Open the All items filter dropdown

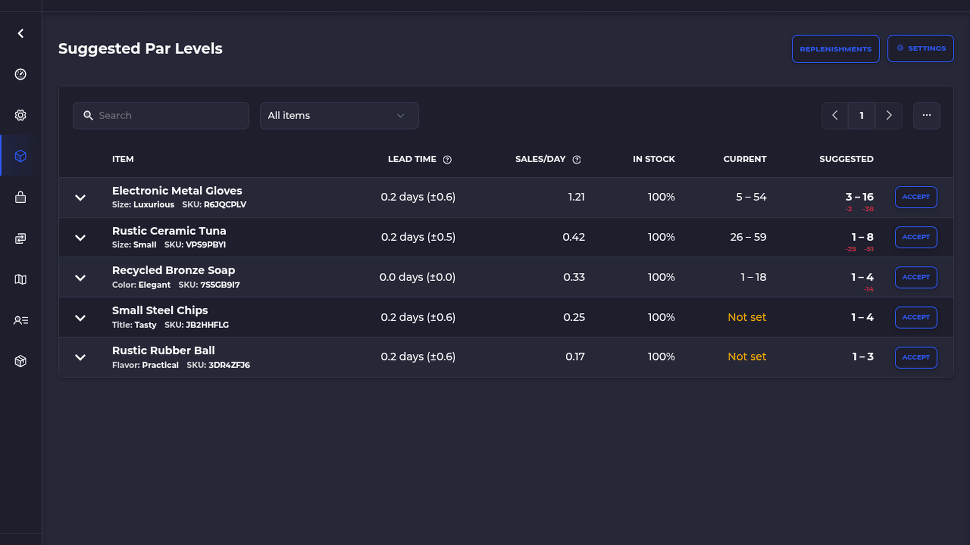tap(339, 116)
